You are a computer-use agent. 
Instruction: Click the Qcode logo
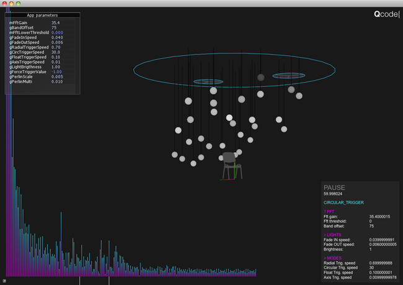[x=386, y=14]
